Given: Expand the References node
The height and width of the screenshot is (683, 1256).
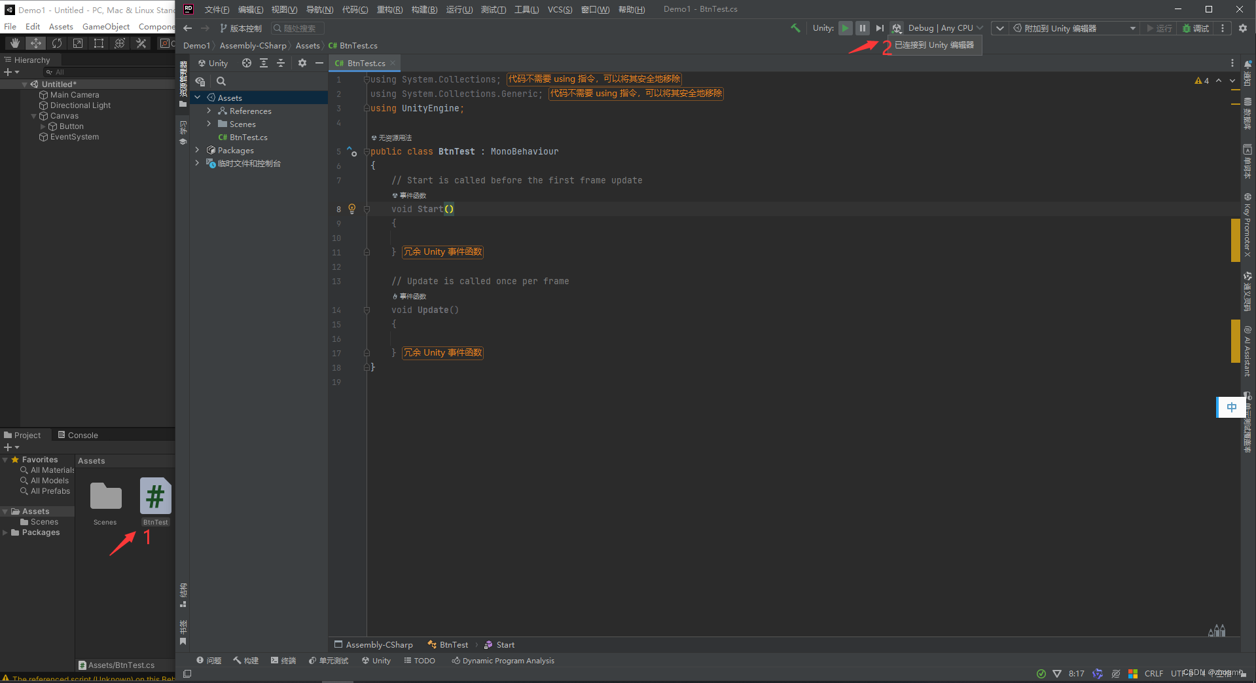Looking at the screenshot, I should pos(209,111).
